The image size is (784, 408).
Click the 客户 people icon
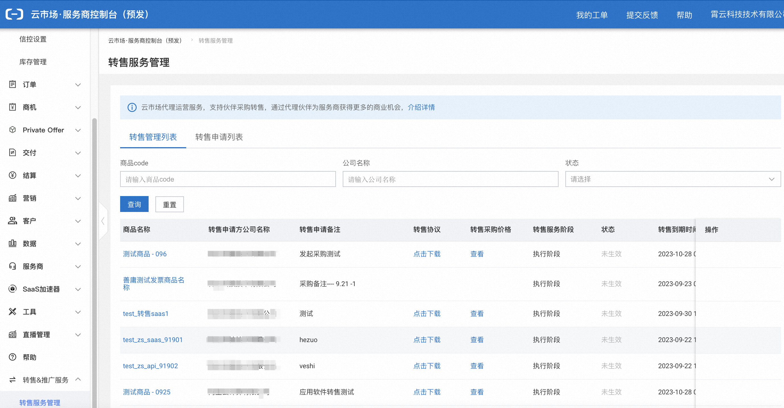click(x=13, y=221)
